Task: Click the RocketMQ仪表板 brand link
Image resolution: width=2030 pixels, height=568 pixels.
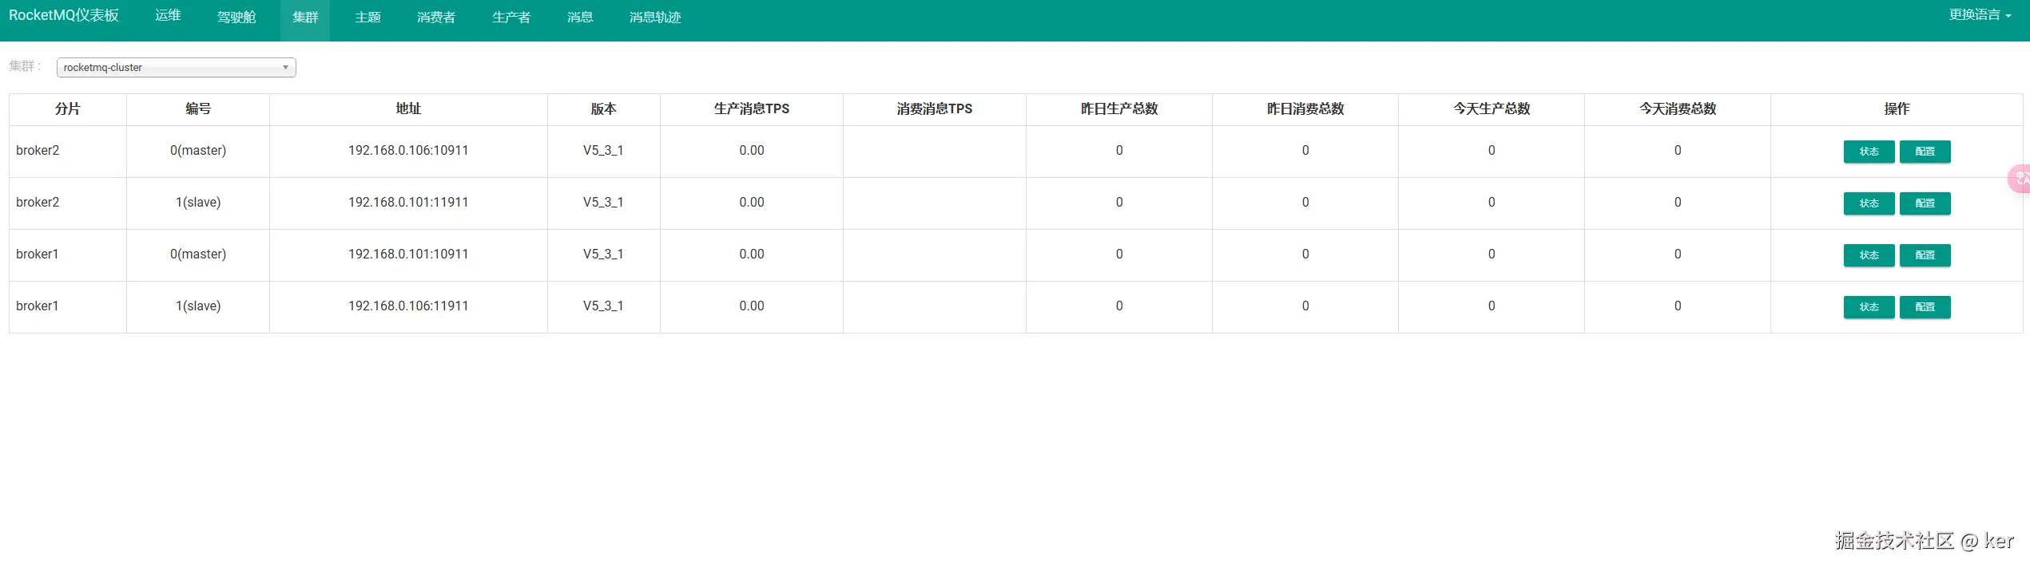Action: pyautogui.click(x=64, y=15)
